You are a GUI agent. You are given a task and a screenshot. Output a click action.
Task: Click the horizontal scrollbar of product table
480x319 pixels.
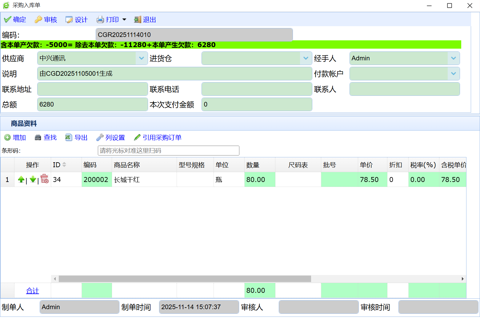[x=185, y=279]
